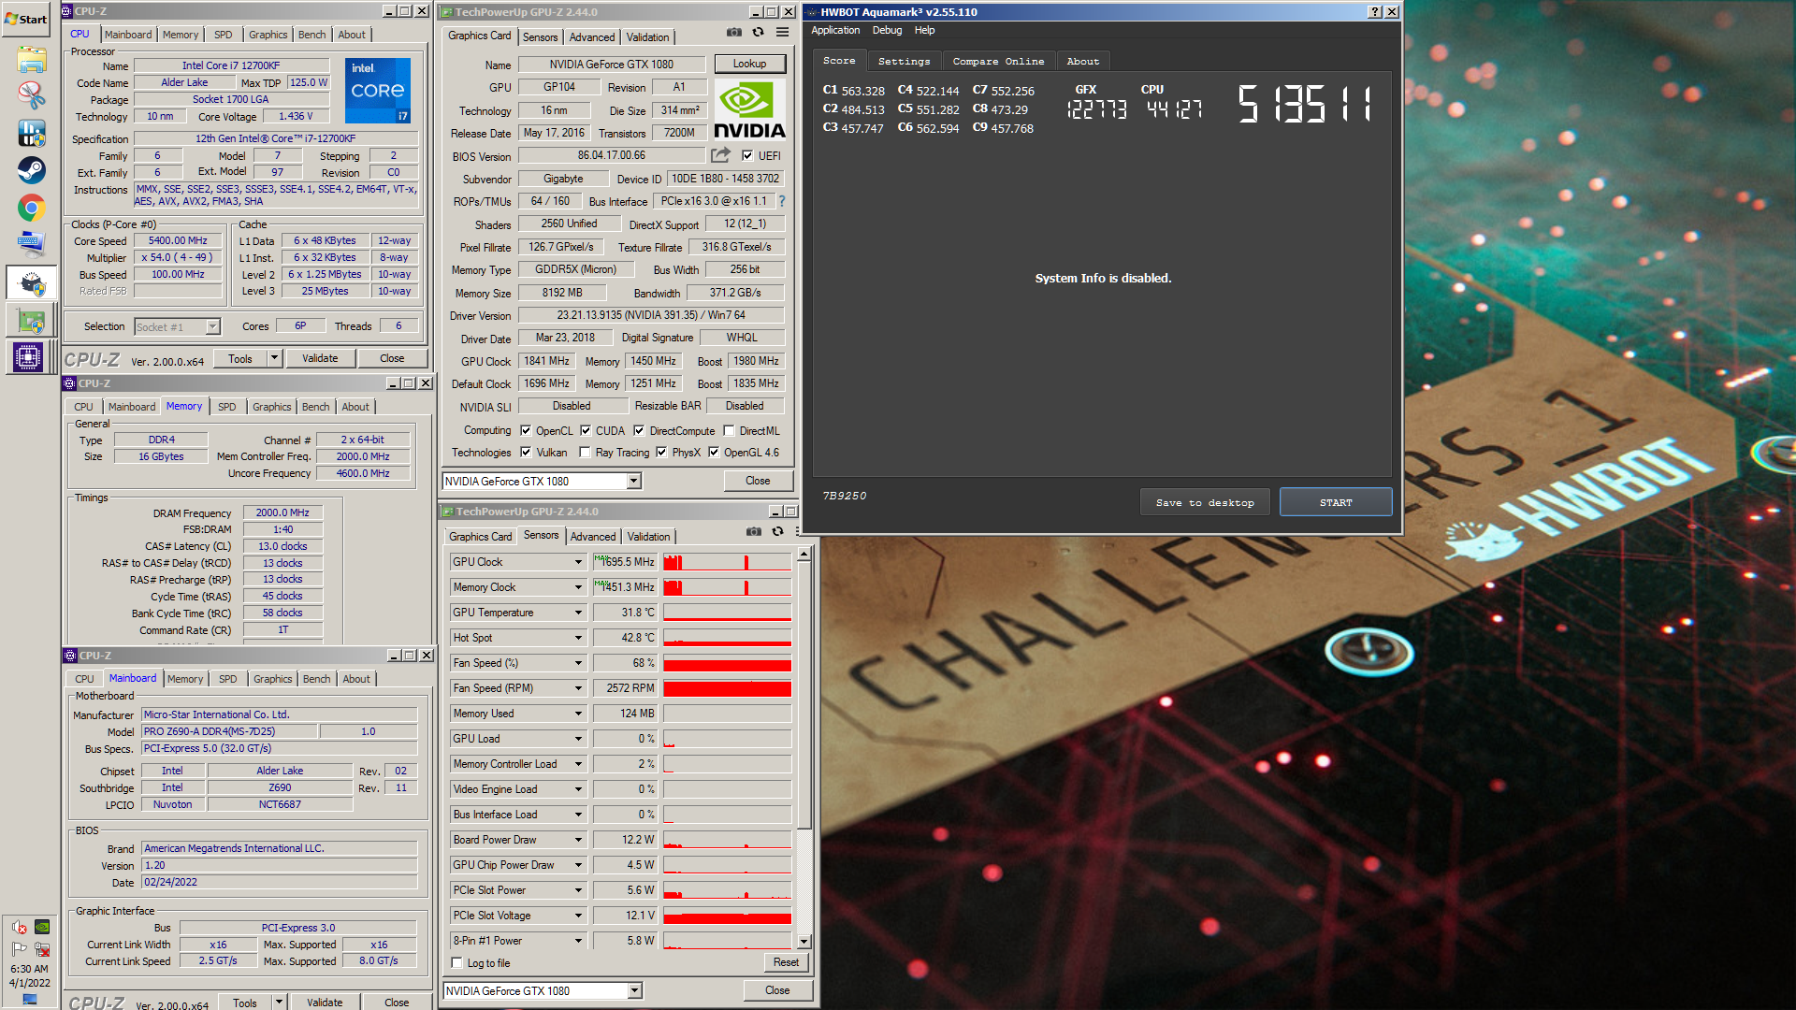Click the Driver Version field in GPU-Z
The image size is (1796, 1010).
point(651,315)
